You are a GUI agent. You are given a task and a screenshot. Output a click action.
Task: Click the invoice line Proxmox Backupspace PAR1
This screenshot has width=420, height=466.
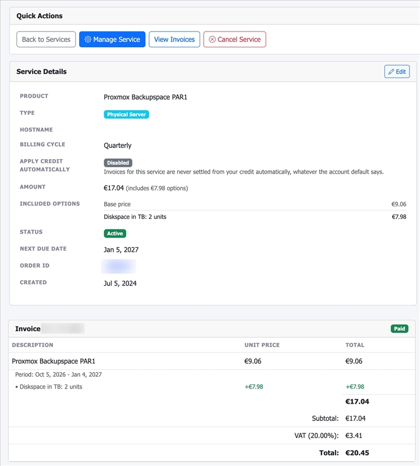[x=54, y=361]
